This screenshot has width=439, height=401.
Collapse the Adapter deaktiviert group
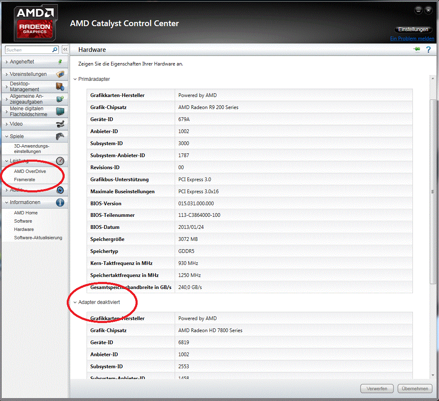coord(75,302)
